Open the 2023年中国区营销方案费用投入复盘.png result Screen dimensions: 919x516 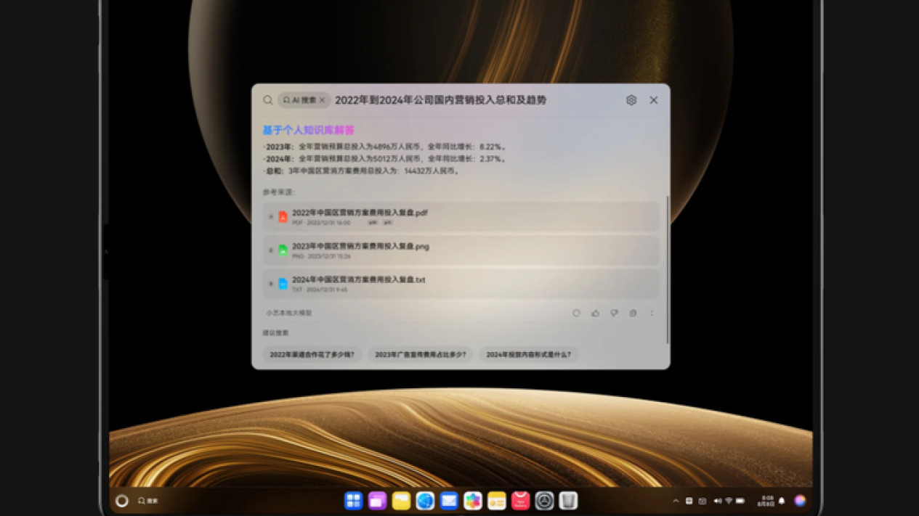coord(461,250)
